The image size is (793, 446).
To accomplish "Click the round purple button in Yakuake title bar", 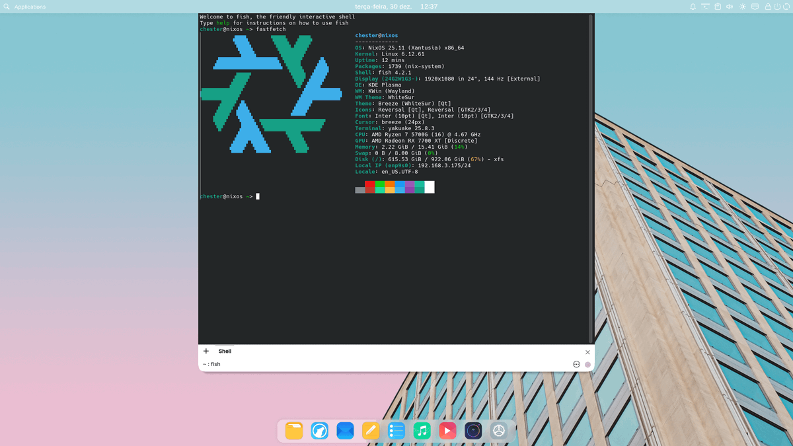I will 587,364.
